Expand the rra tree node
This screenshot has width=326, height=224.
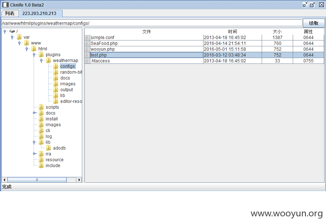(x=34, y=154)
